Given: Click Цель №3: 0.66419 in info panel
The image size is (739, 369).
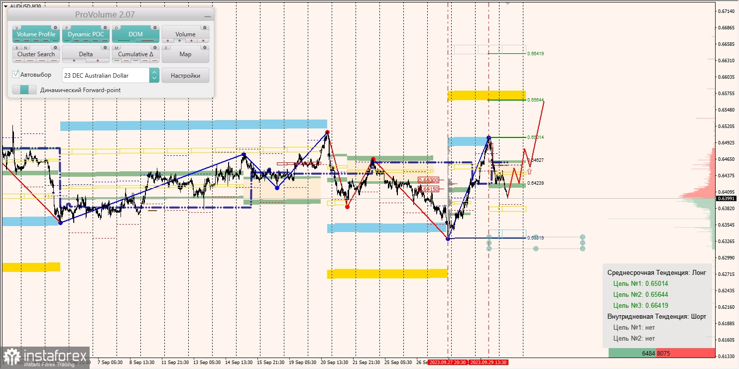Looking at the screenshot, I should pyautogui.click(x=640, y=305).
